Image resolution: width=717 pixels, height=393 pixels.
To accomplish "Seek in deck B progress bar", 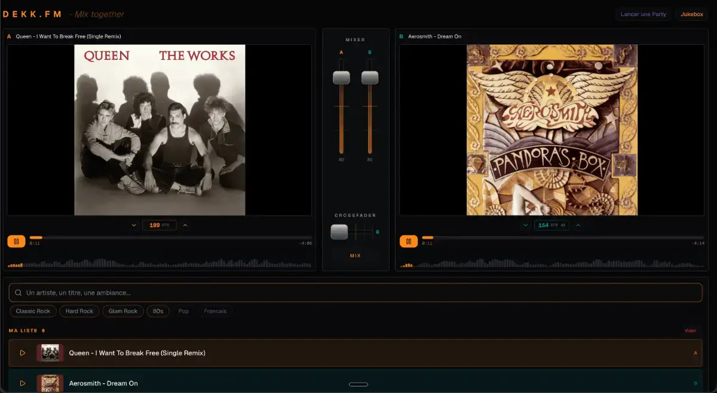I will tap(563, 237).
